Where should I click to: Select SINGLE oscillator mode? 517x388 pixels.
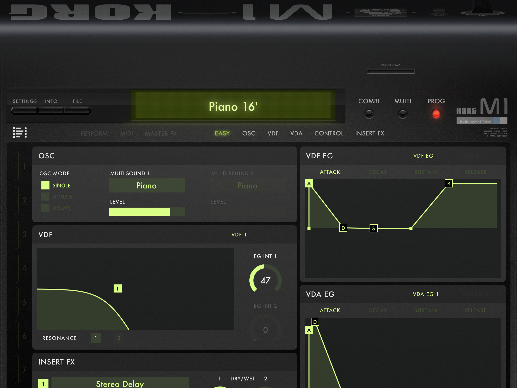point(56,185)
